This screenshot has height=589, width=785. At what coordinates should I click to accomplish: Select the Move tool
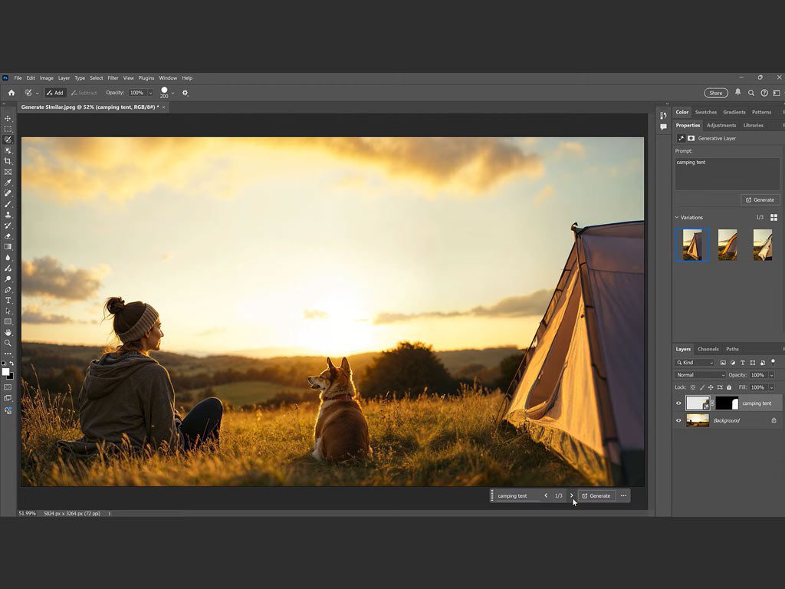[8, 118]
